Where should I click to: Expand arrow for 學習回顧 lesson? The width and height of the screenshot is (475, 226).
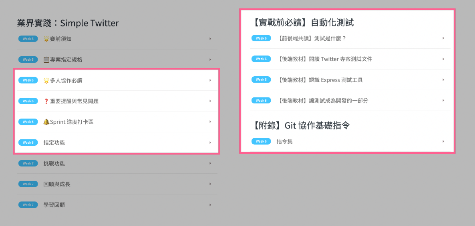pyautogui.click(x=210, y=205)
